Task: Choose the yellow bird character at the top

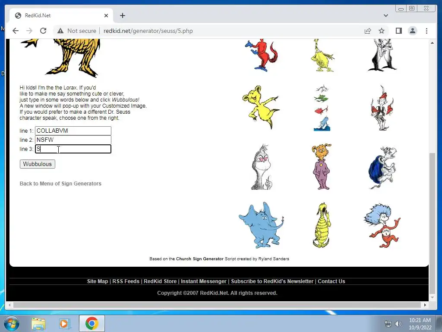Action: coord(322,55)
